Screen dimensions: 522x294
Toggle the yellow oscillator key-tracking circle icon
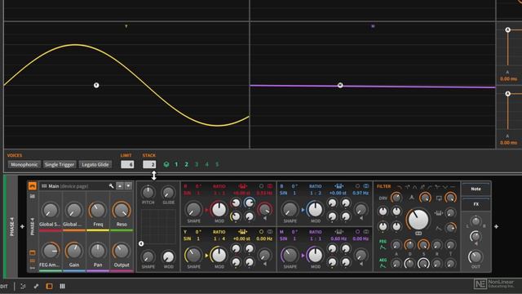(x=261, y=232)
